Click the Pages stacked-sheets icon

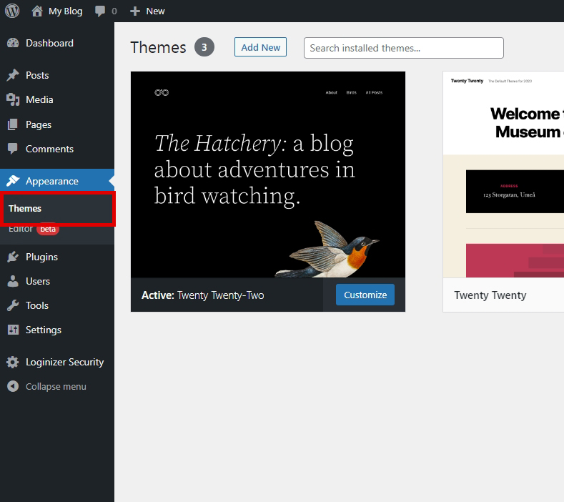point(13,124)
